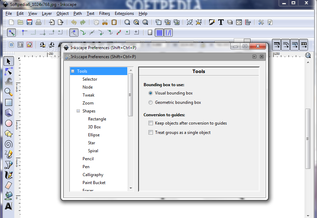Select Spiral in the preferences tree
This screenshot has height=218, width=317.
pos(93,151)
